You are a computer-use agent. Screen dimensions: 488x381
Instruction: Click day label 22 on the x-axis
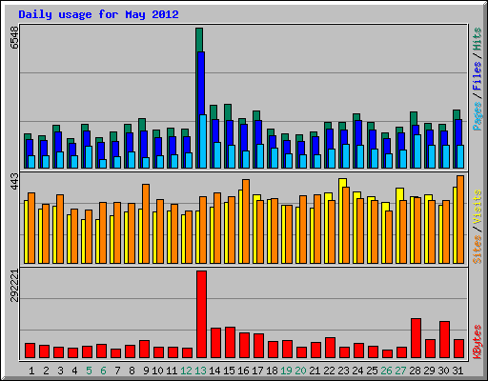pos(329,371)
